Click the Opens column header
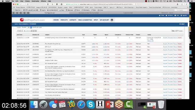 106,35
